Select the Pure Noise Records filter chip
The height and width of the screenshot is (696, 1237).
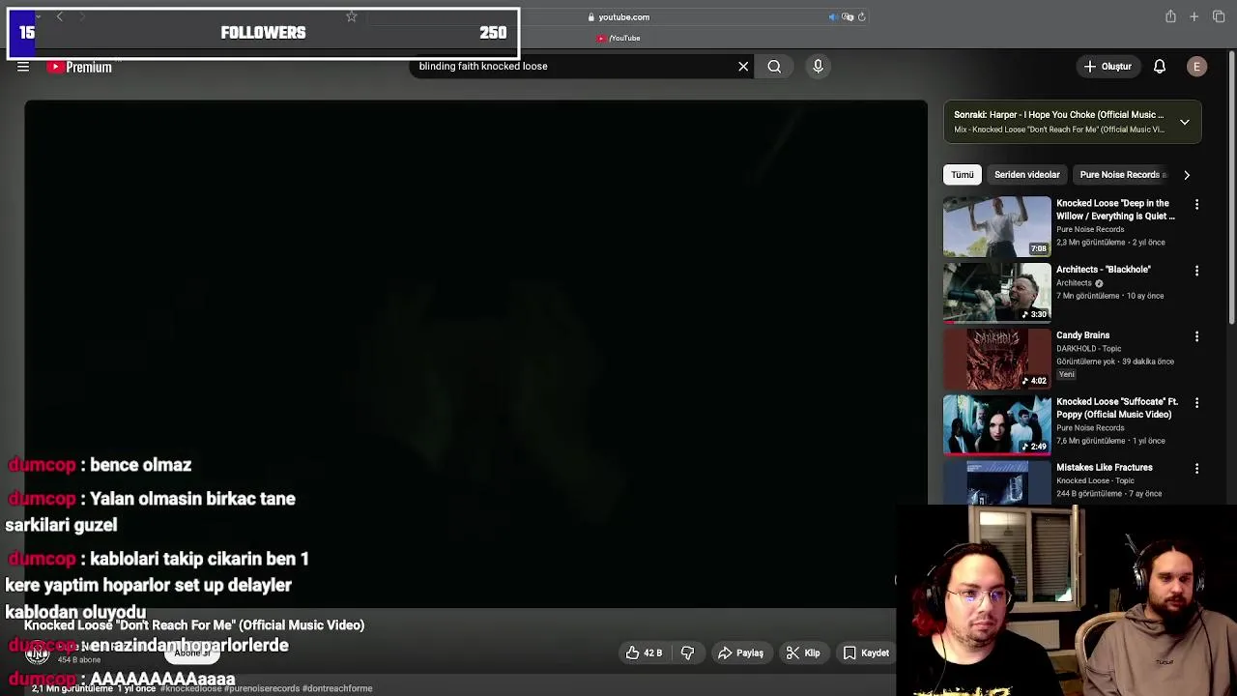[x=1122, y=175]
